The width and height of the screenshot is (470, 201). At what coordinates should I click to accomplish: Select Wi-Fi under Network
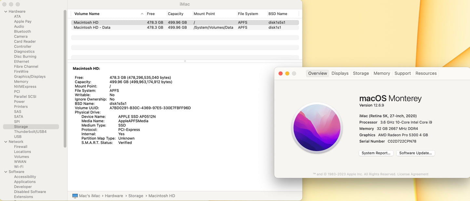[19, 167]
